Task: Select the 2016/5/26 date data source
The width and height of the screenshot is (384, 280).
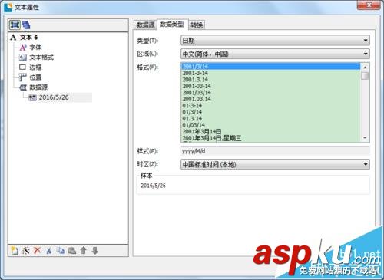Action: tap(54, 97)
